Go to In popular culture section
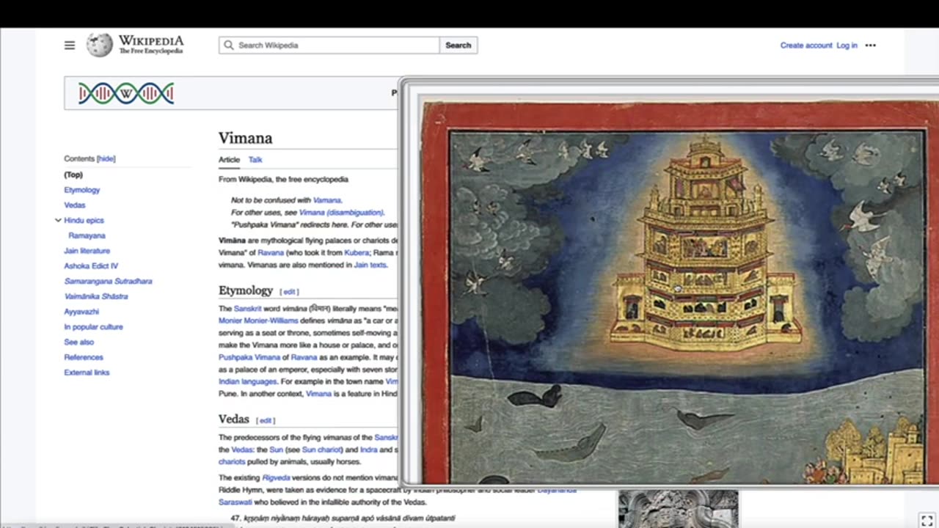Screen dimensions: 939x528 click(x=93, y=327)
